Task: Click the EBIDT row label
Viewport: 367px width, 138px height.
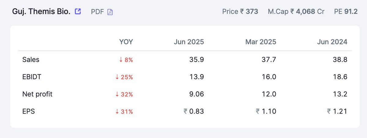Action: click(32, 77)
